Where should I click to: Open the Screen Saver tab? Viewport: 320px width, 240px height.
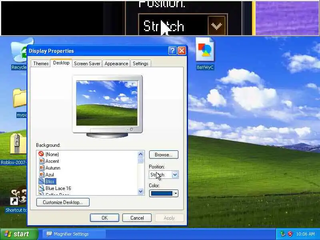coord(87,64)
